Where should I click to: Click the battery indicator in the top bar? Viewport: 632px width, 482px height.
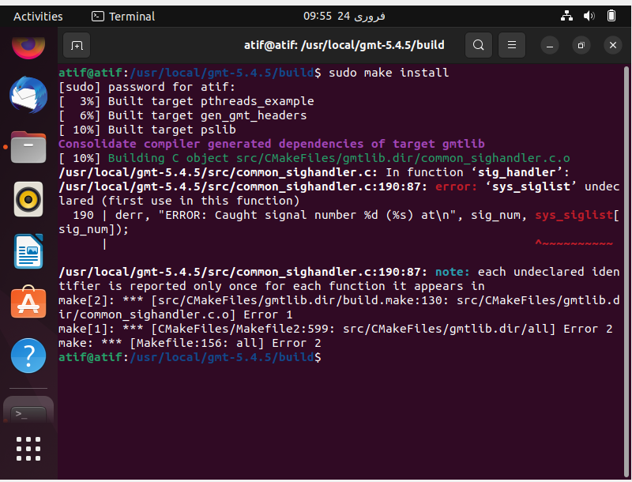pos(612,14)
